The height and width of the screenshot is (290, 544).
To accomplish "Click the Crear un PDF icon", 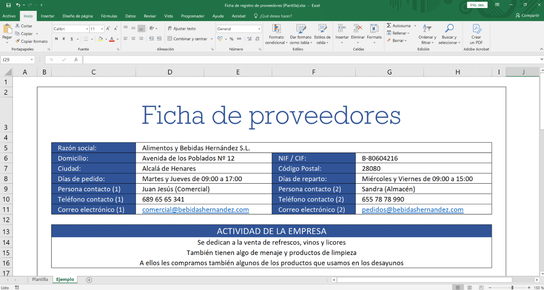I will pyautogui.click(x=476, y=29).
